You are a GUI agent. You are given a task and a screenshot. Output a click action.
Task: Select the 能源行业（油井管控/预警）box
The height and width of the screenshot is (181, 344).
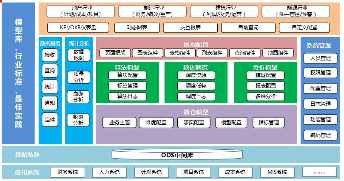tap(296, 11)
